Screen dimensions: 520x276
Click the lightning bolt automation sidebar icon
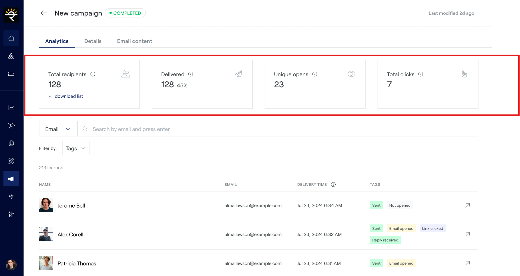pyautogui.click(x=11, y=196)
